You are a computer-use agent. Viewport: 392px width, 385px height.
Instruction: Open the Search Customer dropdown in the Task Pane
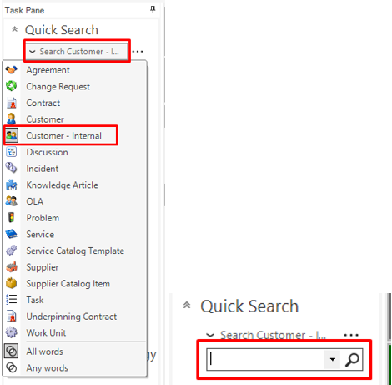pyautogui.click(x=77, y=52)
